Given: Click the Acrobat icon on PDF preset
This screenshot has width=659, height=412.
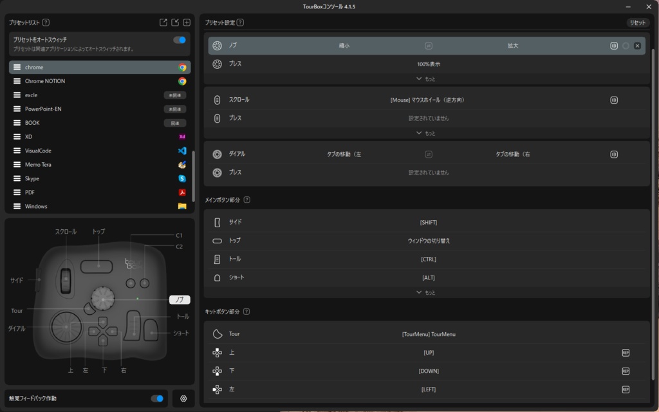Looking at the screenshot, I should [182, 192].
